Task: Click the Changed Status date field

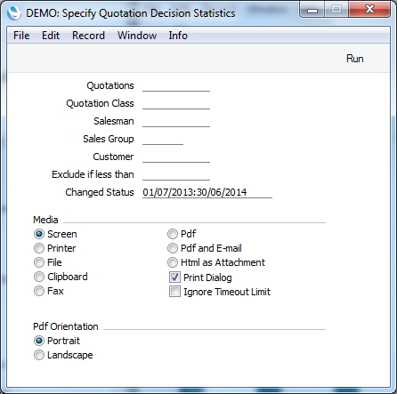Action: [207, 192]
